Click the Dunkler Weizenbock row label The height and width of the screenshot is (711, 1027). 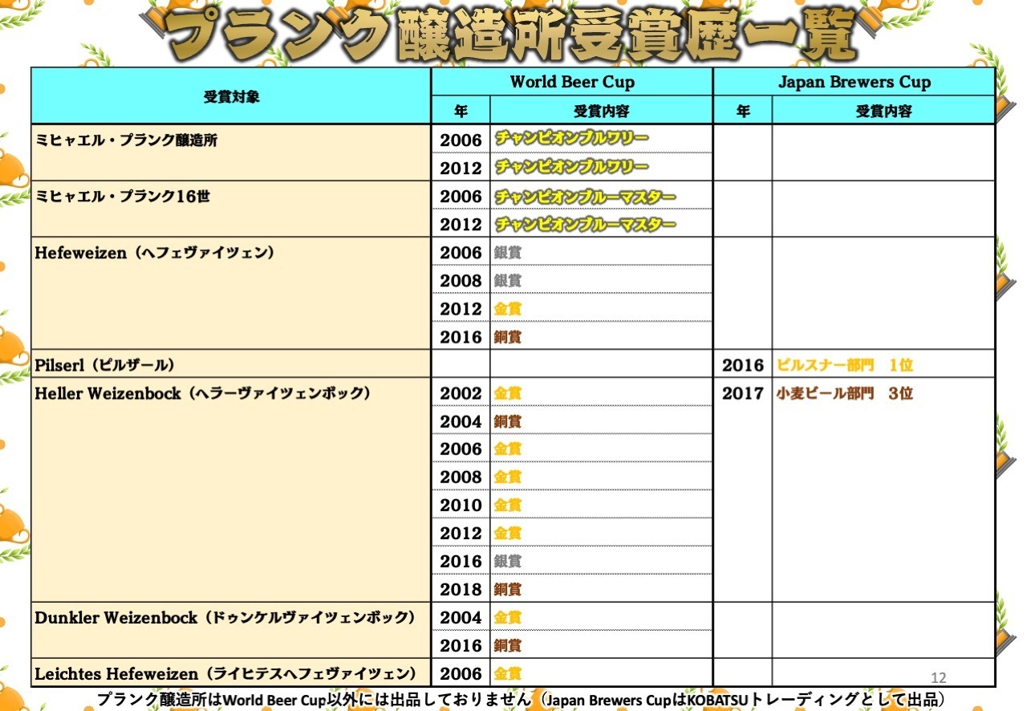click(225, 618)
